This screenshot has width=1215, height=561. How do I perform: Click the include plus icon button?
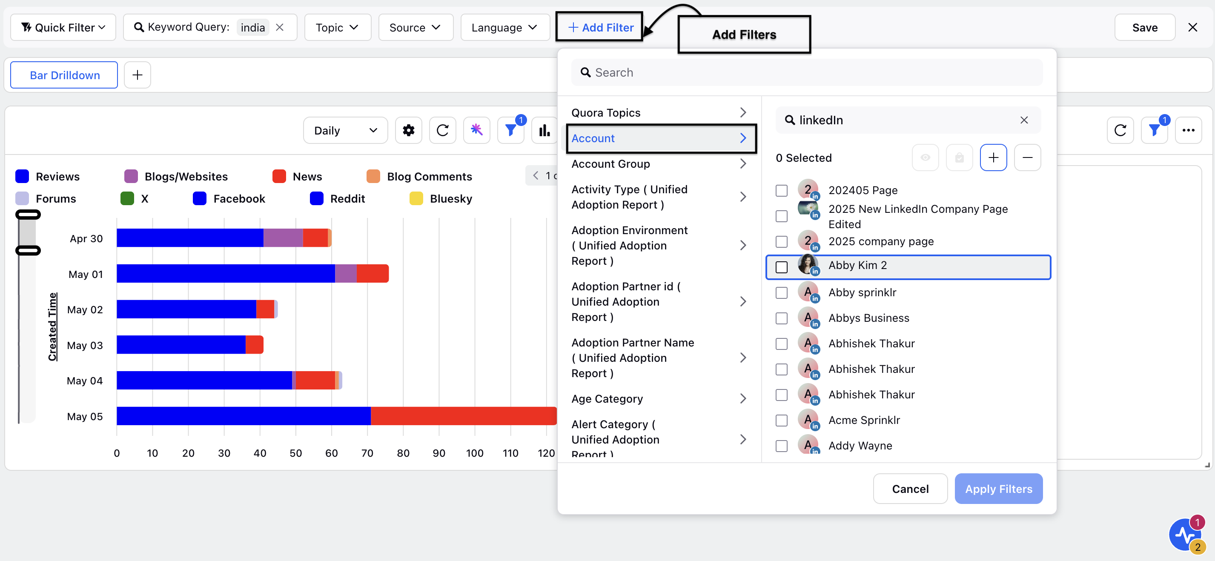coord(993,157)
